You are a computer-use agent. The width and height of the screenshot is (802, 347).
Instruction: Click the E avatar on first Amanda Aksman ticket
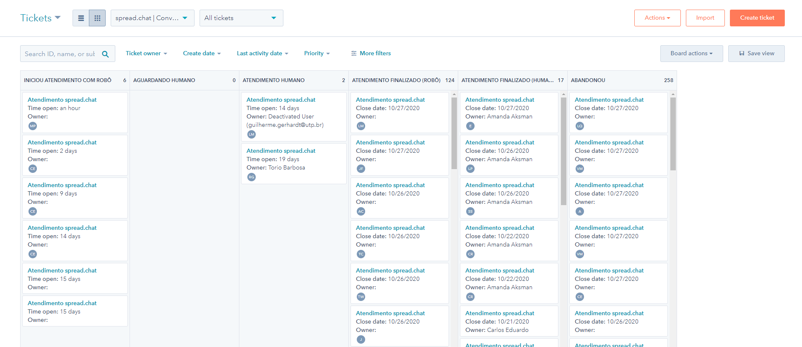470,126
